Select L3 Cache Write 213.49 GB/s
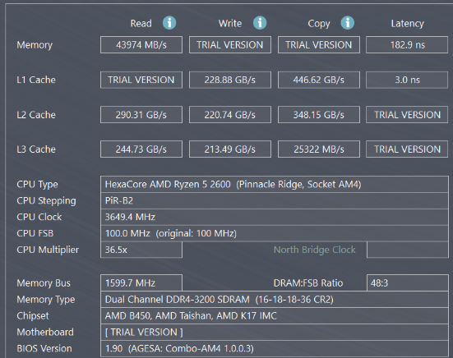The height and width of the screenshot is (358, 453). (x=230, y=149)
